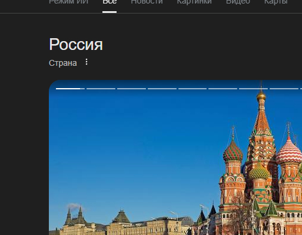The image size is (302, 235).
Task: Pick the eighth carousel progress segment
Action: click(x=284, y=89)
